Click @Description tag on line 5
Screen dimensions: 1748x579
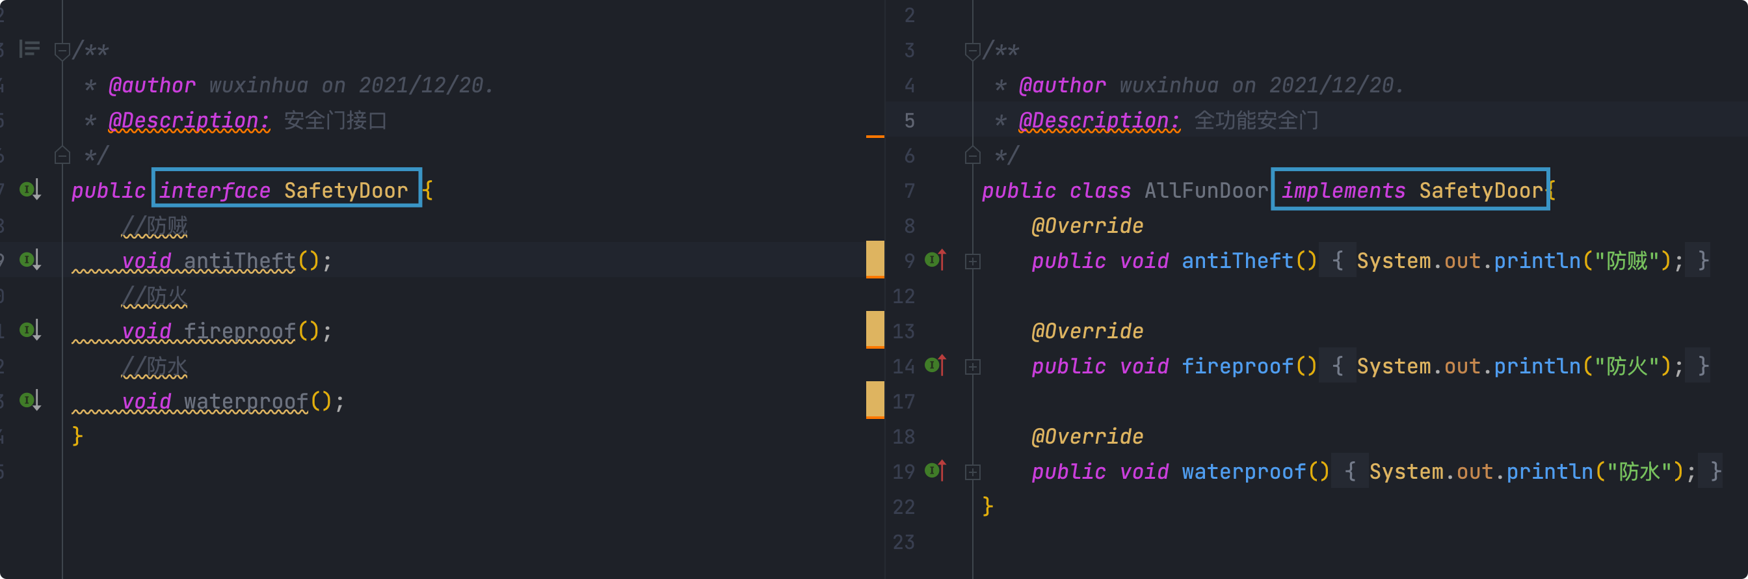[x=1099, y=120]
